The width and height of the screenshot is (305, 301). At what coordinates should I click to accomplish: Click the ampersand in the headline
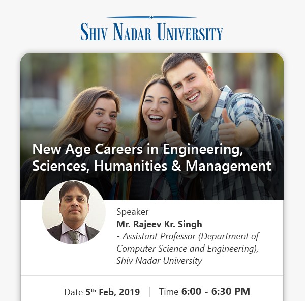pos(176,166)
